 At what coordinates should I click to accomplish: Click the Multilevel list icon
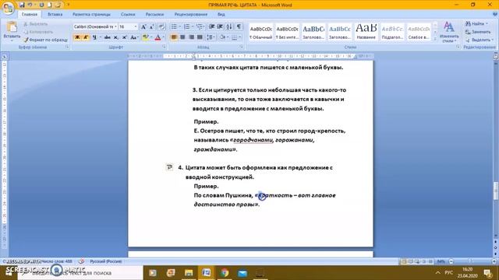coord(200,26)
